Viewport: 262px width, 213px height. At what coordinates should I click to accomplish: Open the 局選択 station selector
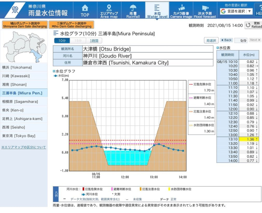(211, 40)
